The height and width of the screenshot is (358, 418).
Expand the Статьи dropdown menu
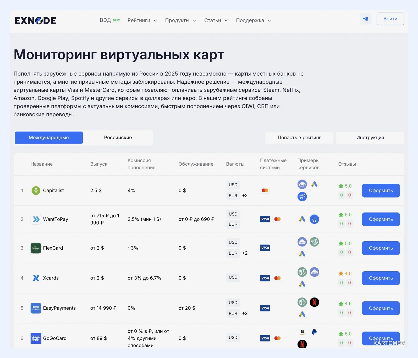click(216, 20)
